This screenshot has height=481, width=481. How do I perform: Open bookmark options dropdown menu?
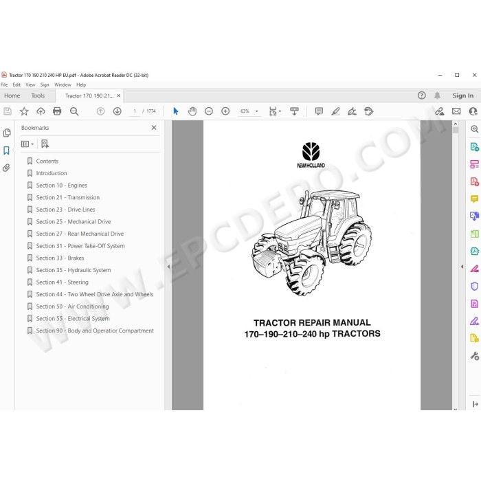pyautogui.click(x=27, y=144)
